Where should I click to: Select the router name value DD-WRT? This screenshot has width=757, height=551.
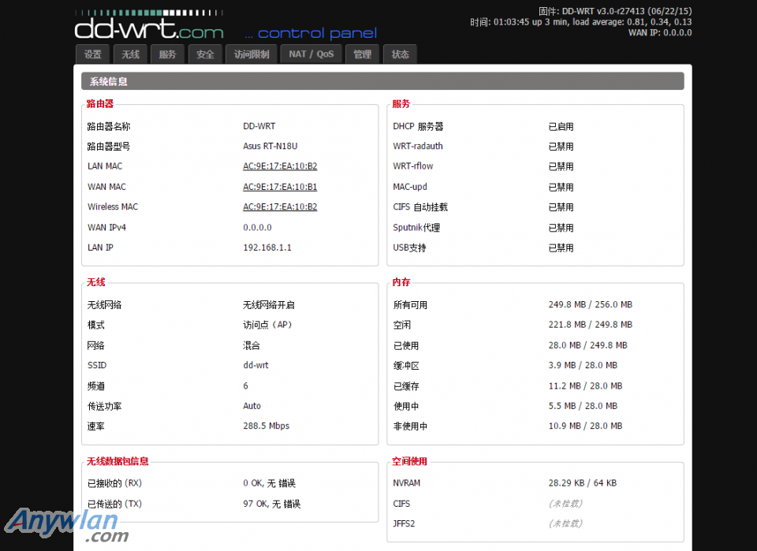259,126
